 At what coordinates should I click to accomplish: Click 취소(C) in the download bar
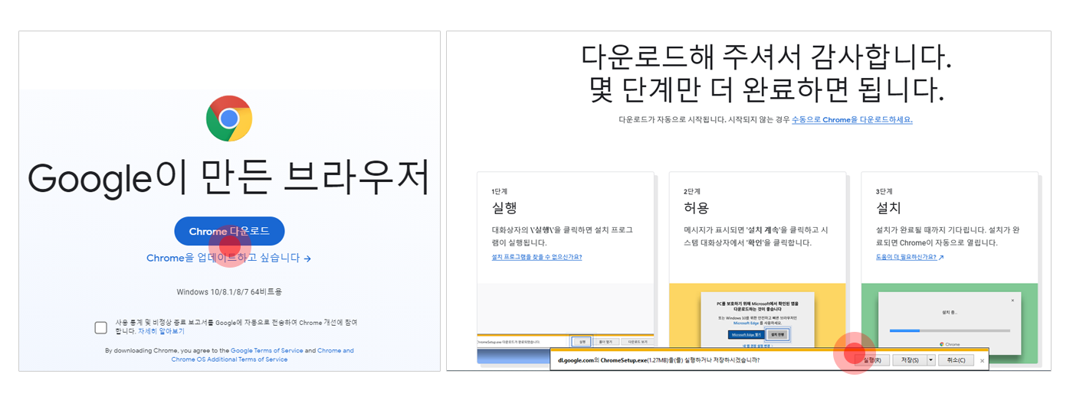coord(957,360)
